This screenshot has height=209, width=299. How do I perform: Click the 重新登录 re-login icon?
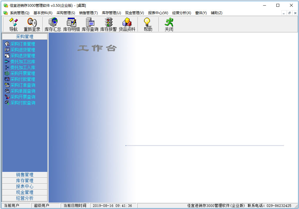coord(32,24)
